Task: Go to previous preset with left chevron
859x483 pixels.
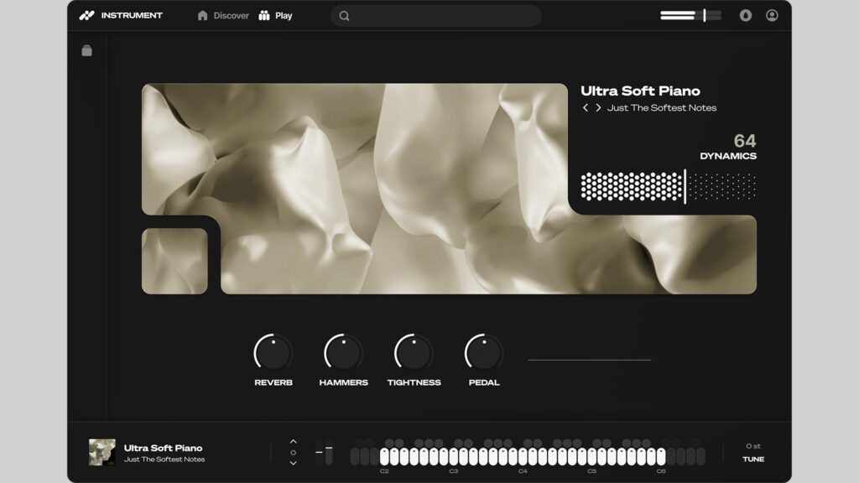Action: pyautogui.click(x=586, y=108)
